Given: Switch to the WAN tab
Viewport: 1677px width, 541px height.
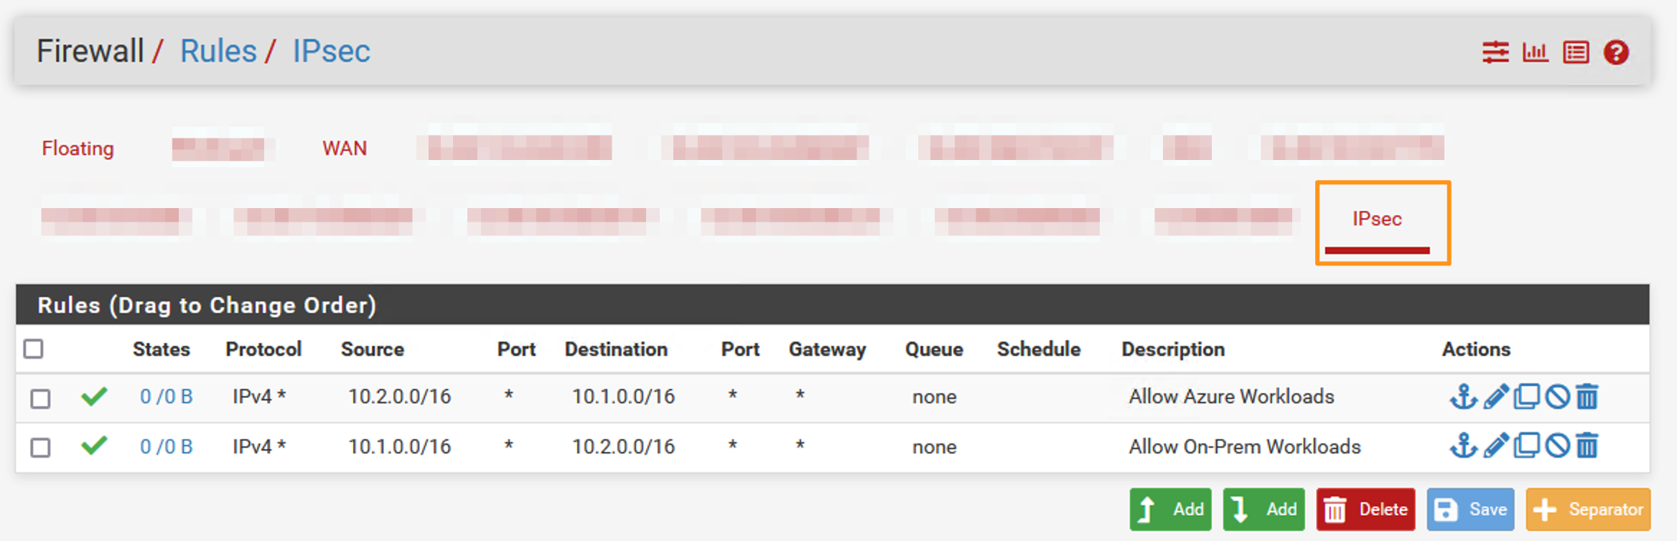Looking at the screenshot, I should [x=345, y=148].
